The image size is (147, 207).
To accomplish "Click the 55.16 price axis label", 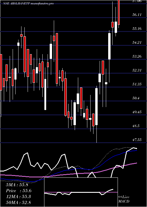I will click(137, 28).
